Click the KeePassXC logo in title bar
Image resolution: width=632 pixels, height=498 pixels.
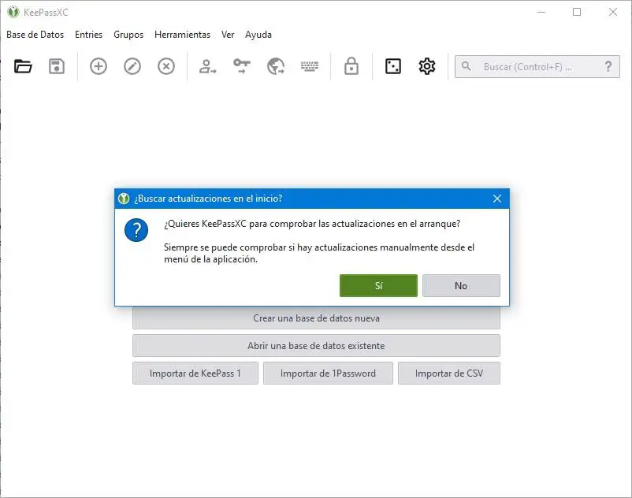point(13,12)
